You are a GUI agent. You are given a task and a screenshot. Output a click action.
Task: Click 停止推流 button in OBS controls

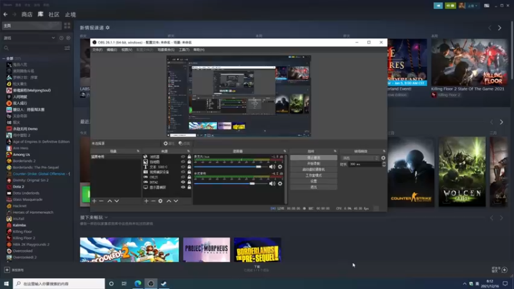[x=314, y=158]
